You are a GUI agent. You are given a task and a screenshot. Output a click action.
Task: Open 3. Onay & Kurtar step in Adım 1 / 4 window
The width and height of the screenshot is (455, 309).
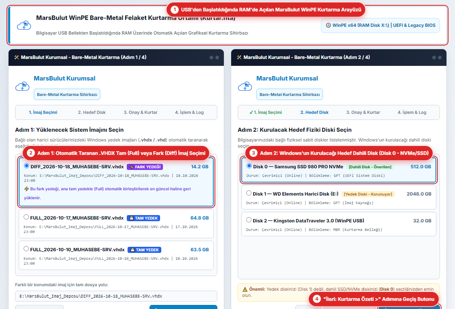click(141, 112)
